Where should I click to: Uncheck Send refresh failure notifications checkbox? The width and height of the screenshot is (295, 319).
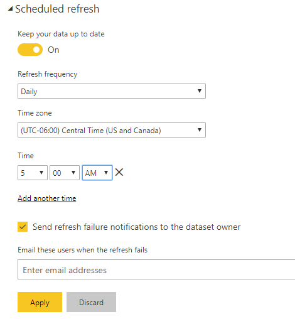coord(23,227)
